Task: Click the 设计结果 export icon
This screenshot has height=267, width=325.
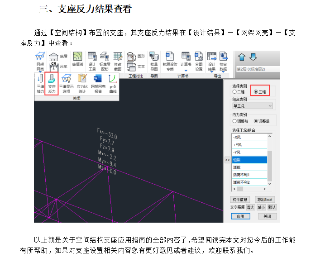Action: tap(212, 57)
